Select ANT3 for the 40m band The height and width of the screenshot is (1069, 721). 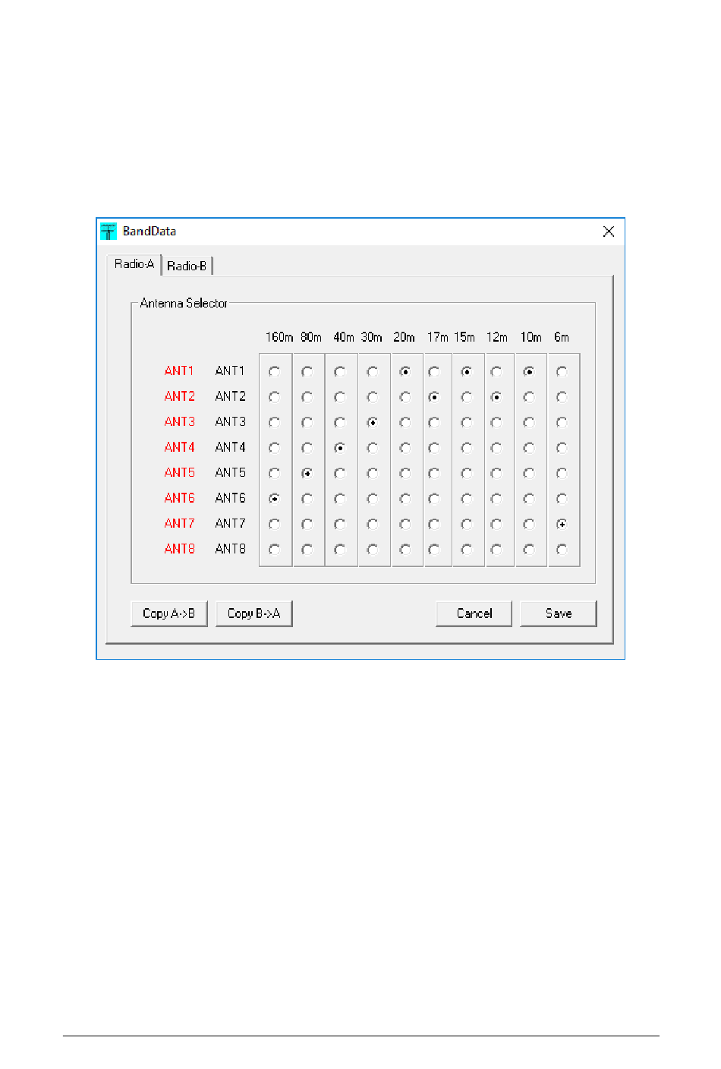click(340, 422)
